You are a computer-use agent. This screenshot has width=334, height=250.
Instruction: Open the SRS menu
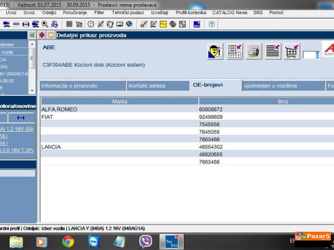[258, 12]
